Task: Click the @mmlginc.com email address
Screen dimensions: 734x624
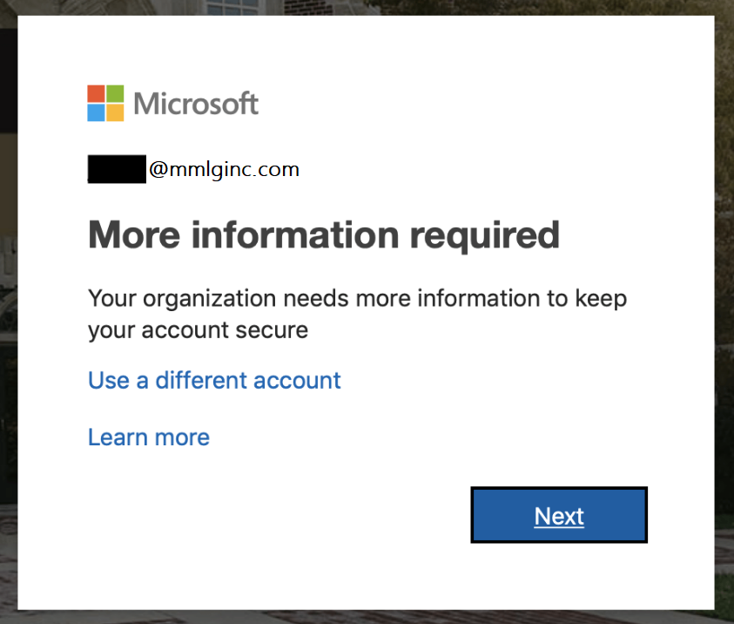Action: point(224,169)
